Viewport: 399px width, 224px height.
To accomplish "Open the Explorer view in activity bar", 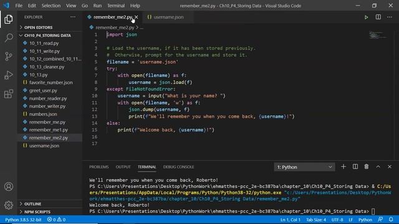I will coord(8,19).
